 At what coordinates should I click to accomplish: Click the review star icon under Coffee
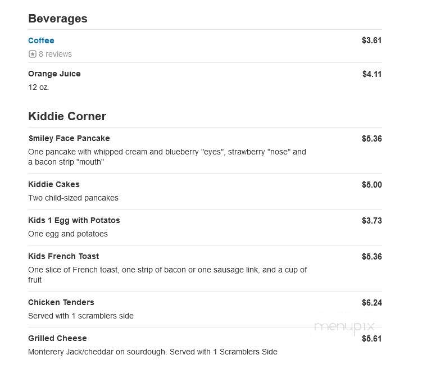coord(33,54)
